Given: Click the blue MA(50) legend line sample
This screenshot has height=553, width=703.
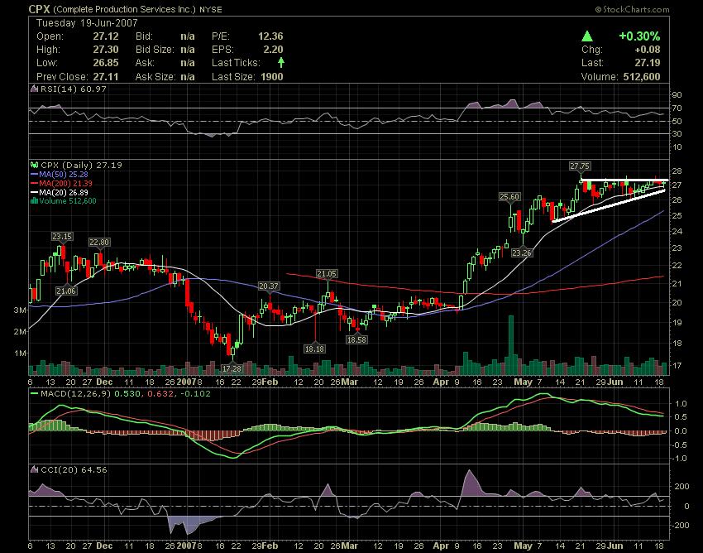Looking at the screenshot, I should pos(35,174).
